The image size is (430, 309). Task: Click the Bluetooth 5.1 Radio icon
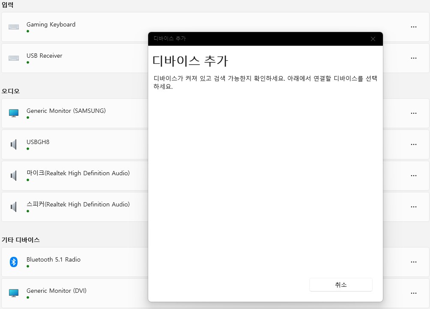pyautogui.click(x=13, y=262)
